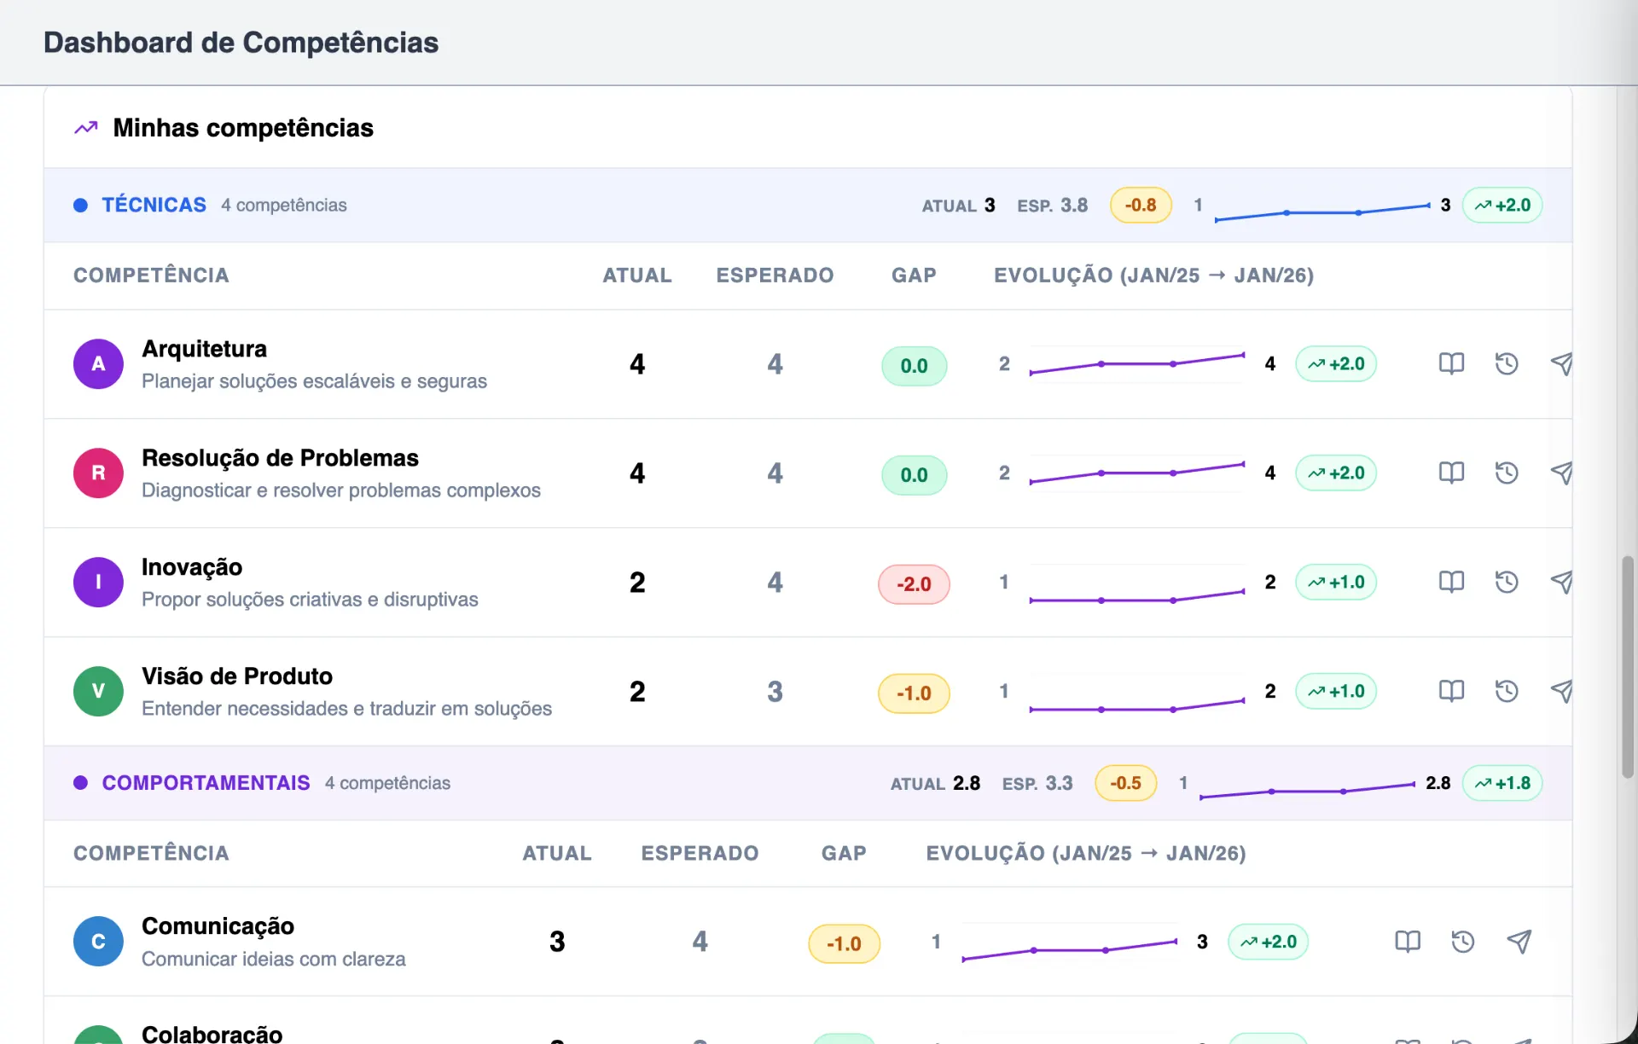Viewport: 1638px width, 1044px height.
Task: Click the COMPORTAMENTAIS +1.8 trend badge
Action: point(1502,783)
